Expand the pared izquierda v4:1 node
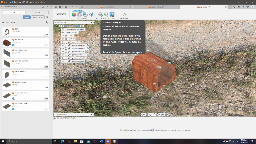 click(59, 55)
